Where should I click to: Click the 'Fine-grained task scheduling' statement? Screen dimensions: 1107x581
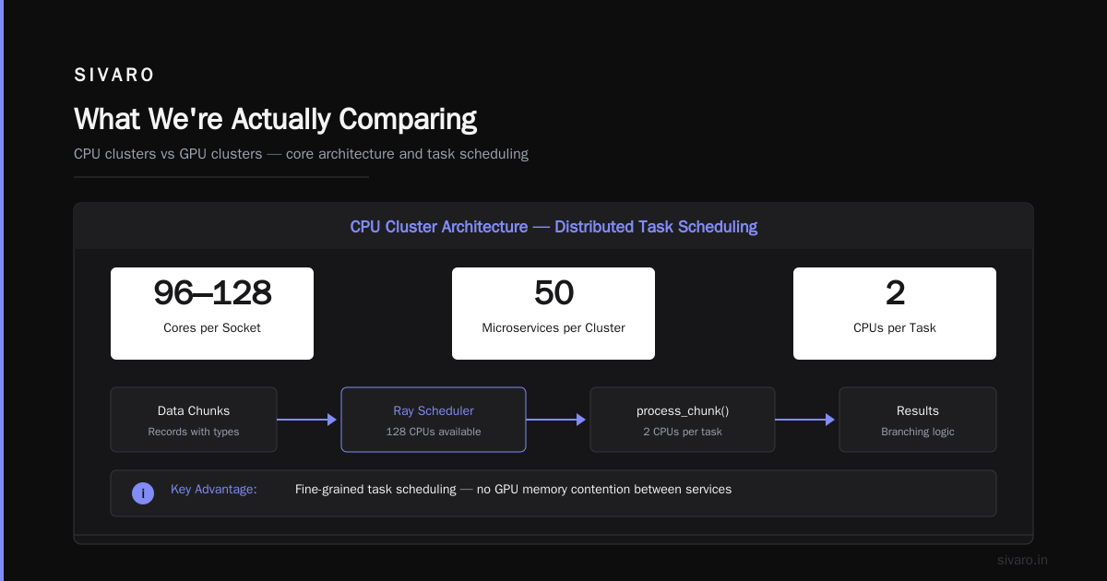point(513,489)
